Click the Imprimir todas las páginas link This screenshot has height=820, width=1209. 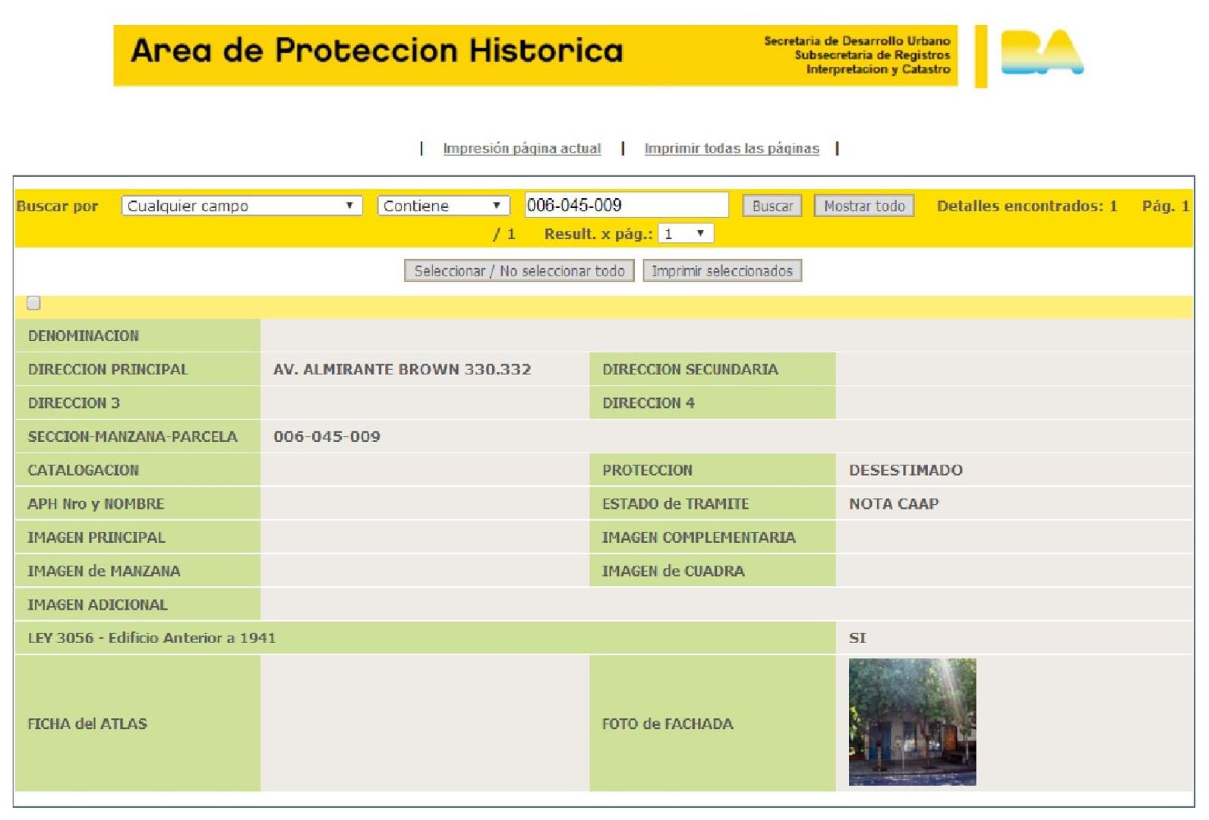point(731,149)
